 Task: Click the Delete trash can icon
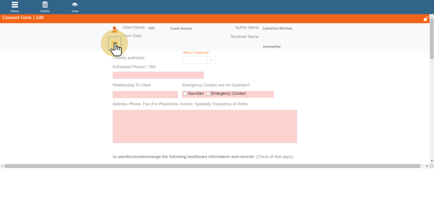pos(45,5)
